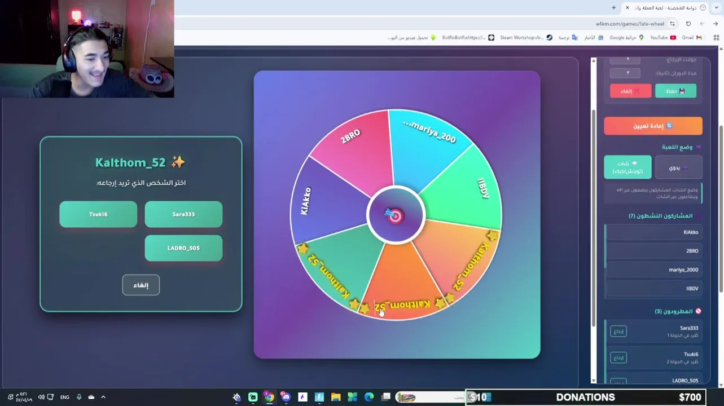Choose LADRO_505 to bring back
Image resolution: width=724 pixels, height=406 pixels.
[183, 248]
